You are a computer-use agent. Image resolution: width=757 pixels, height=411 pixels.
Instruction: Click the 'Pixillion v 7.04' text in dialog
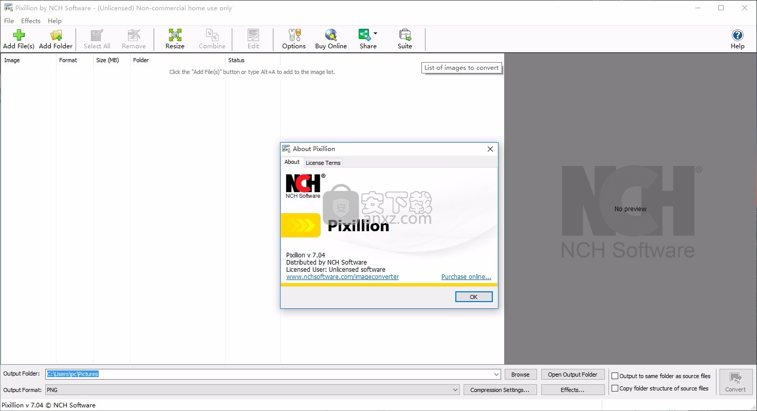(305, 255)
